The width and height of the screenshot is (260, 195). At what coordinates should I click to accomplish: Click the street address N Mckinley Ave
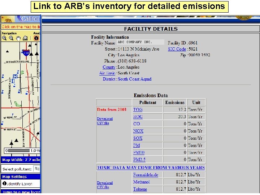tap(138, 49)
